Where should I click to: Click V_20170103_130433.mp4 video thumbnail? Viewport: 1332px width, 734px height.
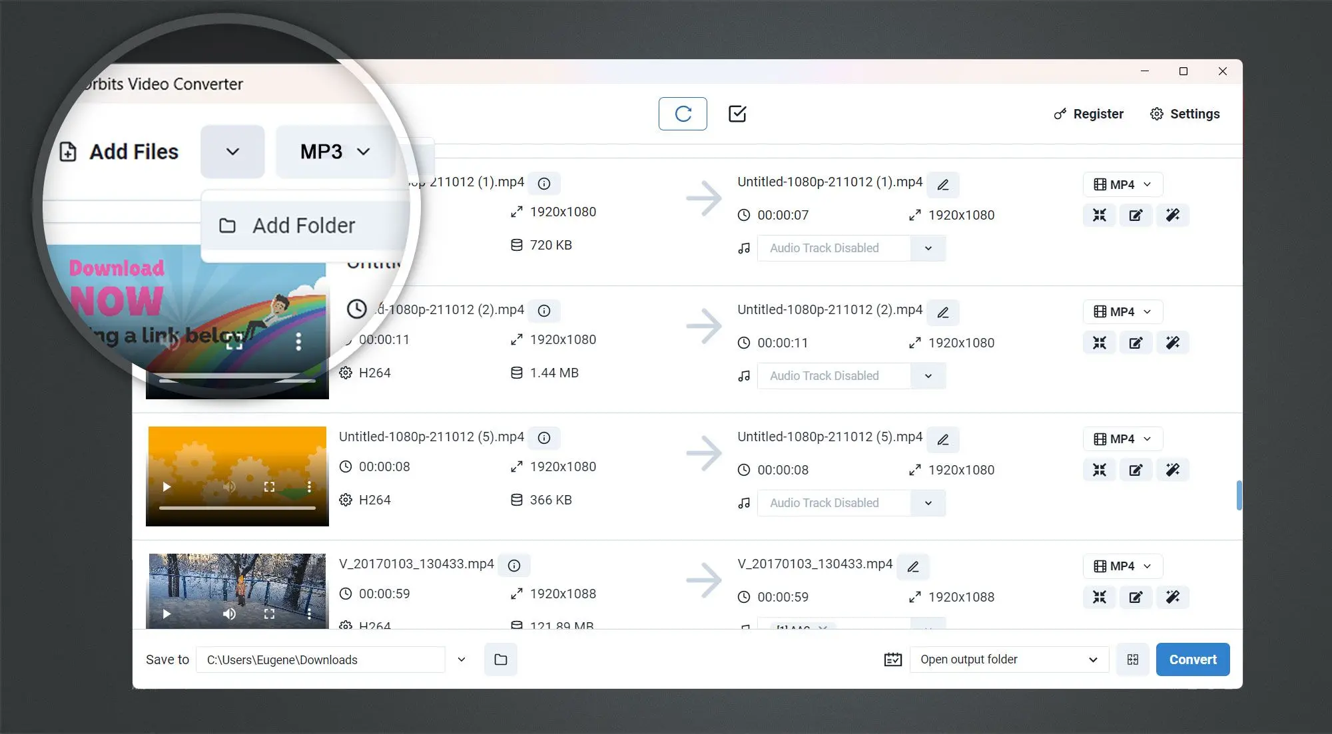point(238,588)
